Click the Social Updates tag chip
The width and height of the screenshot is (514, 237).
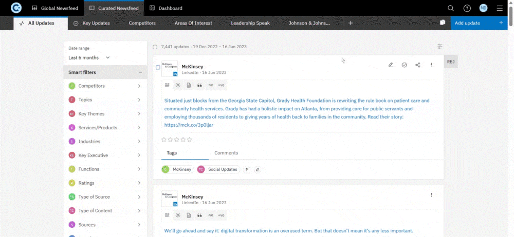218,170
